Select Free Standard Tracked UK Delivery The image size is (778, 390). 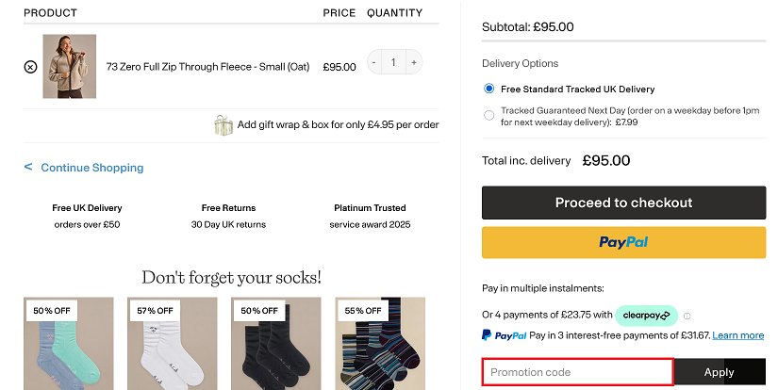click(x=489, y=89)
